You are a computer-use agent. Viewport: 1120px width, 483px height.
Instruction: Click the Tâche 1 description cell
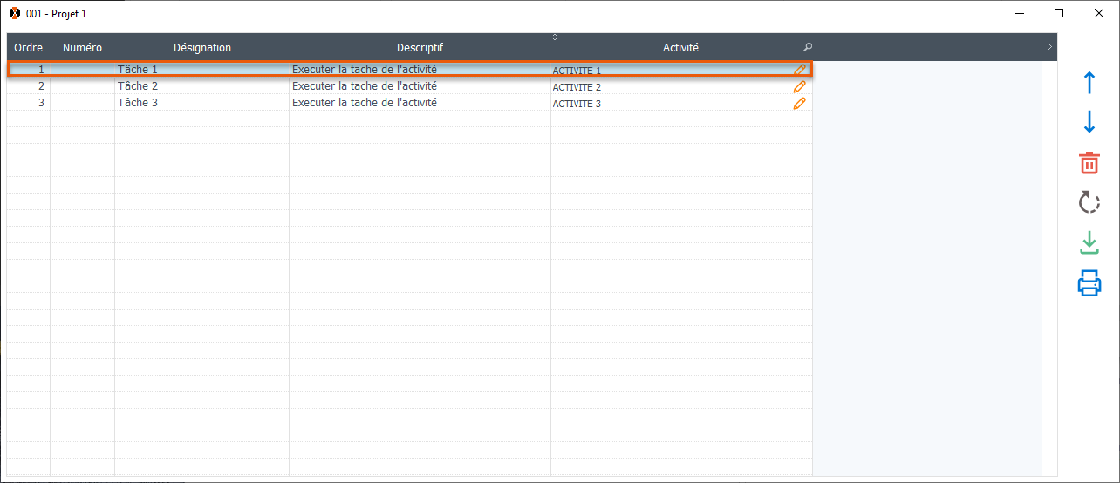pyautogui.click(x=365, y=69)
